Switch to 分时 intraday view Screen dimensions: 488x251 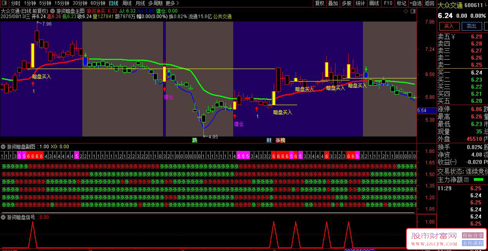pyautogui.click(x=15, y=3)
